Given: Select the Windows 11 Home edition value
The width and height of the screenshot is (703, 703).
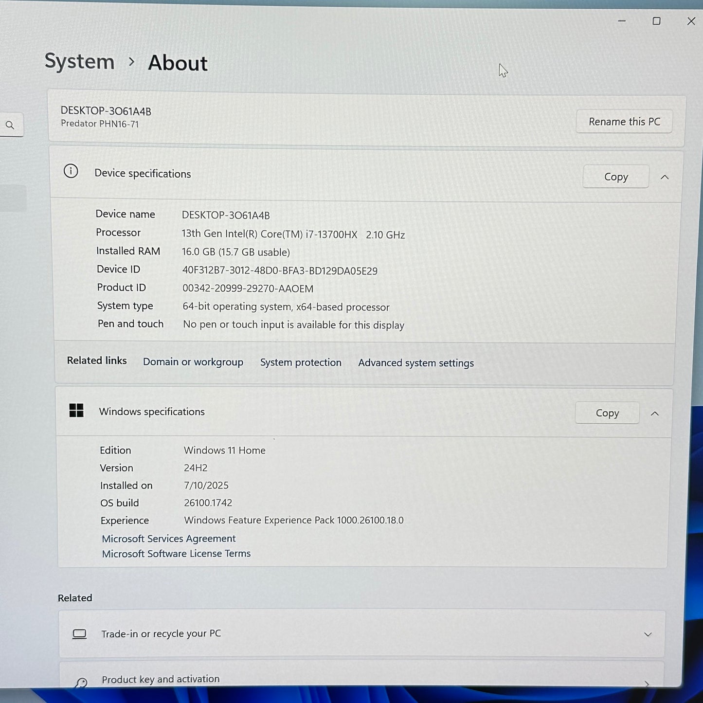Looking at the screenshot, I should point(225,451).
